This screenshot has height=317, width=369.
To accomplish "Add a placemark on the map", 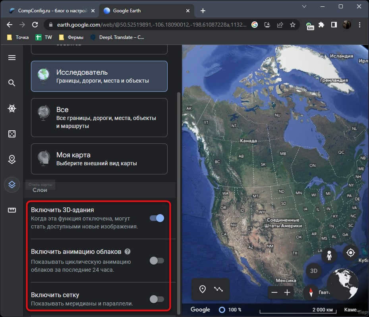I will (x=203, y=289).
